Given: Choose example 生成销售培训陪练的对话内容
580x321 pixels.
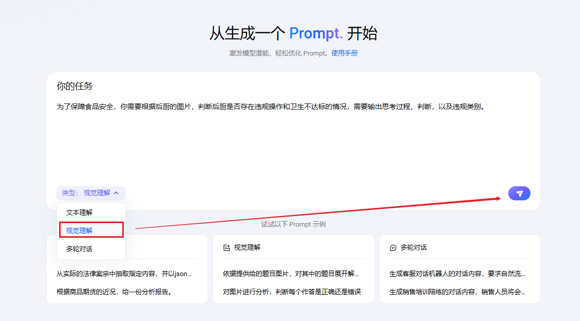Looking at the screenshot, I should coord(457,292).
